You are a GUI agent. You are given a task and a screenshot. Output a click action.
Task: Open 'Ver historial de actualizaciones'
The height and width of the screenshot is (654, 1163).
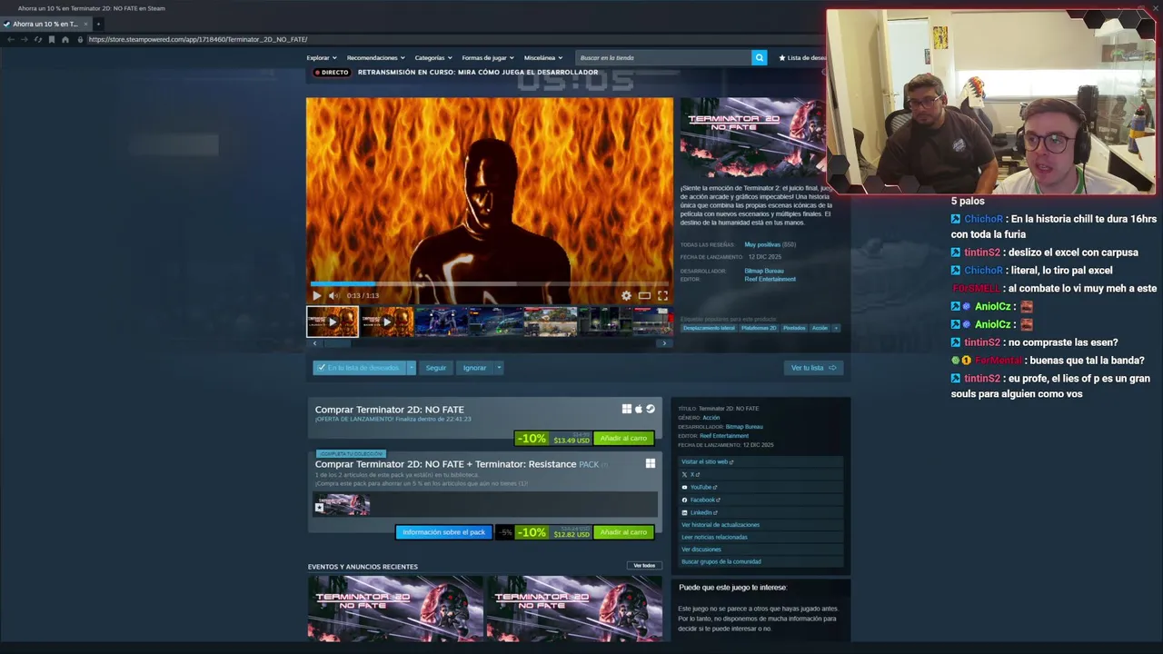tap(721, 525)
